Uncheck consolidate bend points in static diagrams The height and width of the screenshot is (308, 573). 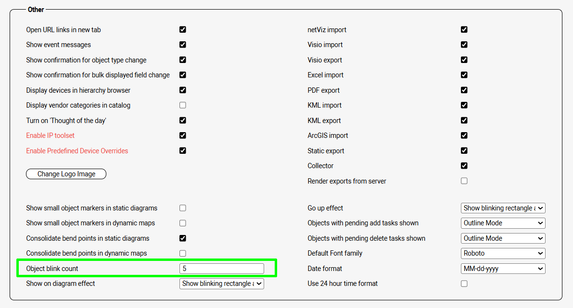point(183,238)
